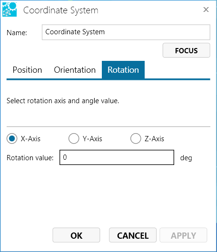Click into the Name text field

(x=126, y=32)
